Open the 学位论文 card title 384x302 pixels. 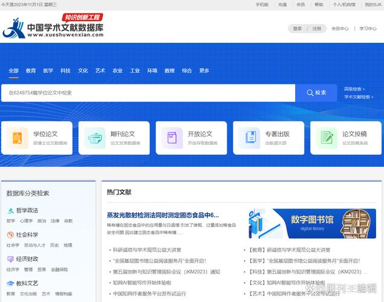pyautogui.click(x=45, y=134)
